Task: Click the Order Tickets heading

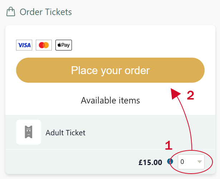Action: coord(46,12)
